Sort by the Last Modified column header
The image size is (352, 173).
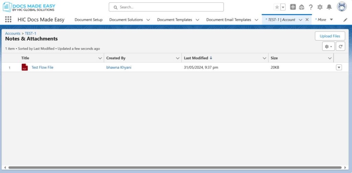coord(196,58)
